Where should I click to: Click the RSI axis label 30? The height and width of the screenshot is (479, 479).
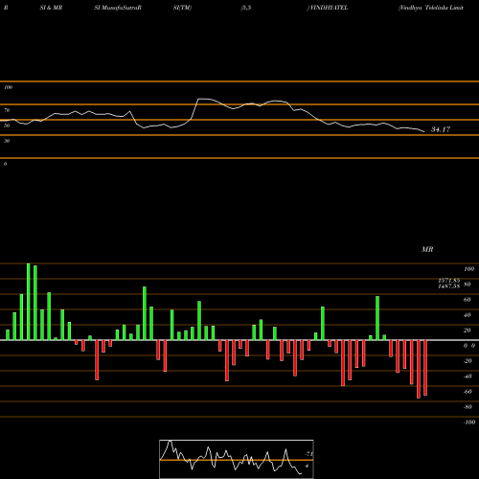coord(7,141)
